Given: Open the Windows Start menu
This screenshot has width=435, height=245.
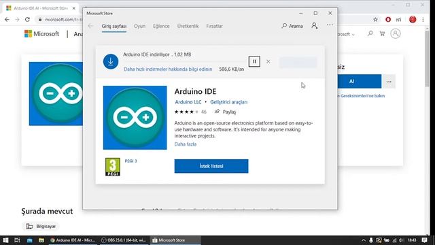Looking at the screenshot, I should [x=5, y=240].
